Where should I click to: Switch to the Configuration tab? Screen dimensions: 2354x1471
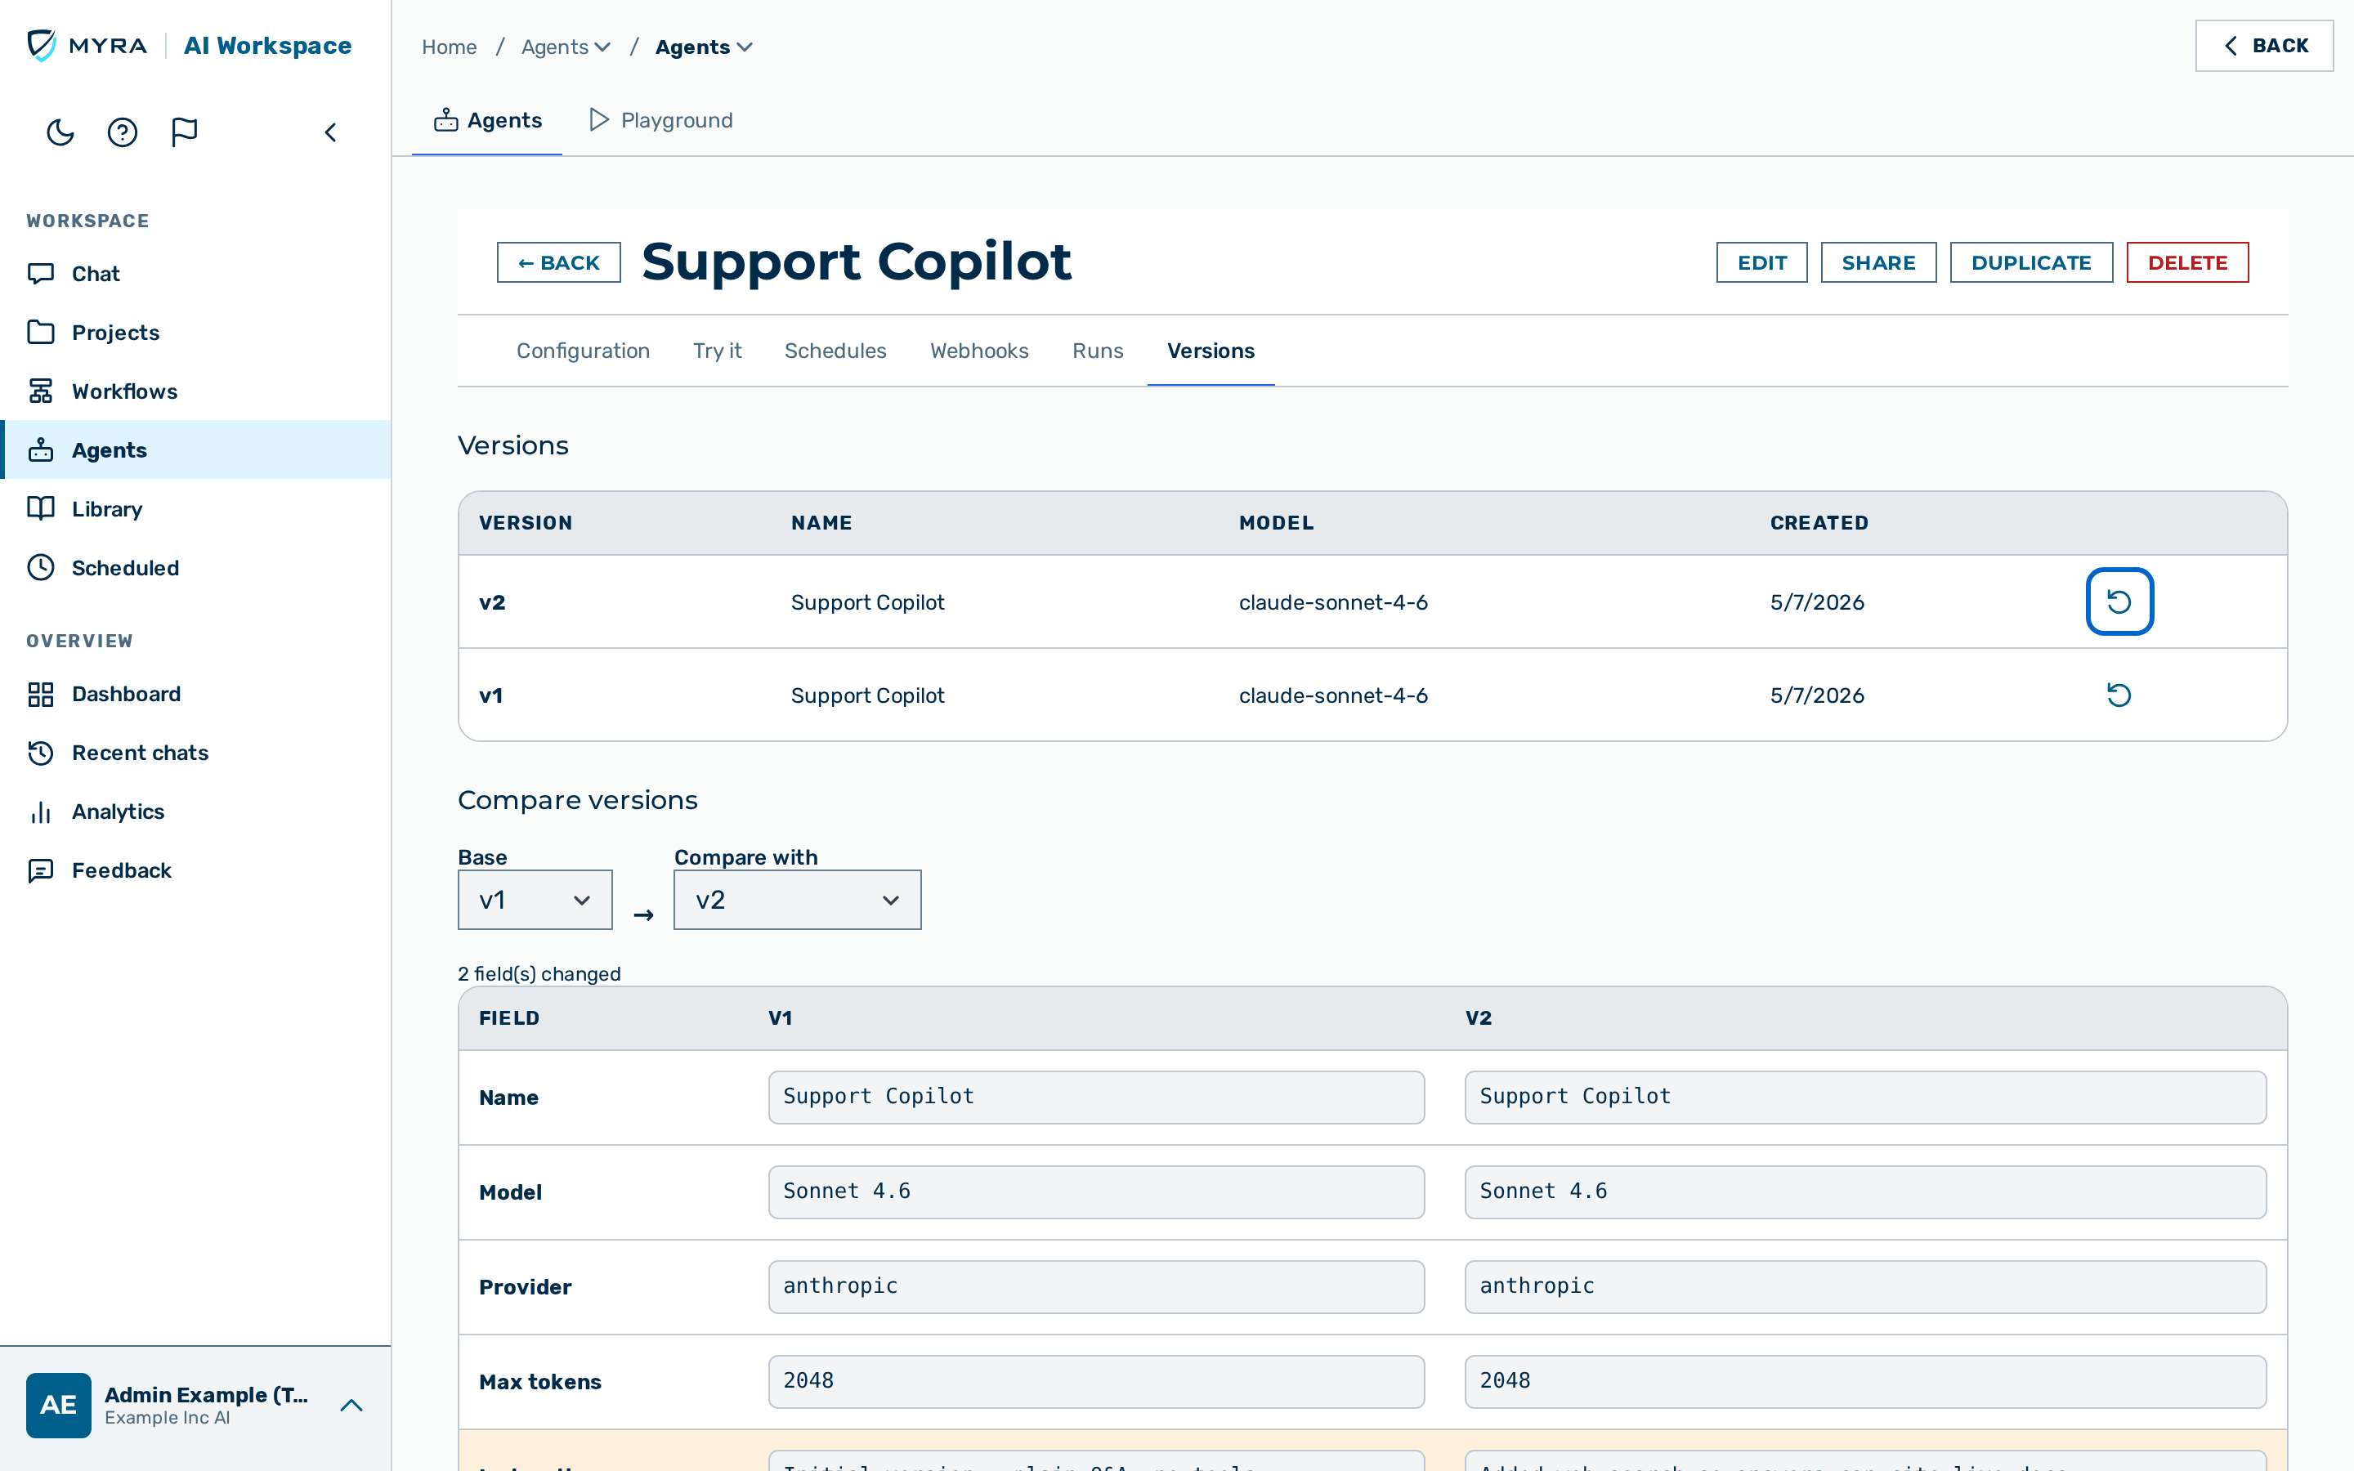click(583, 351)
